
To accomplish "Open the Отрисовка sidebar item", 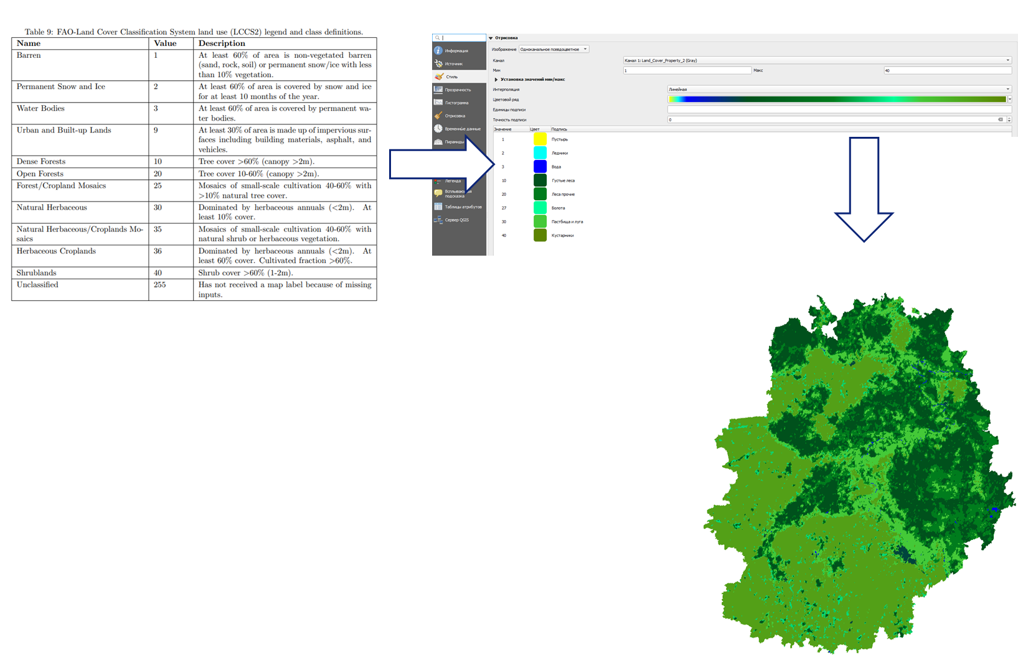I will 459,116.
